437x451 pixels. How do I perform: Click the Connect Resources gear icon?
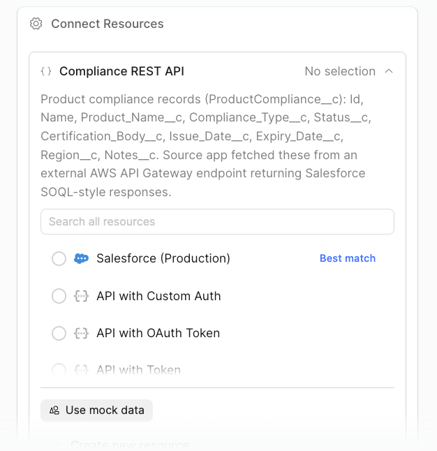point(36,24)
